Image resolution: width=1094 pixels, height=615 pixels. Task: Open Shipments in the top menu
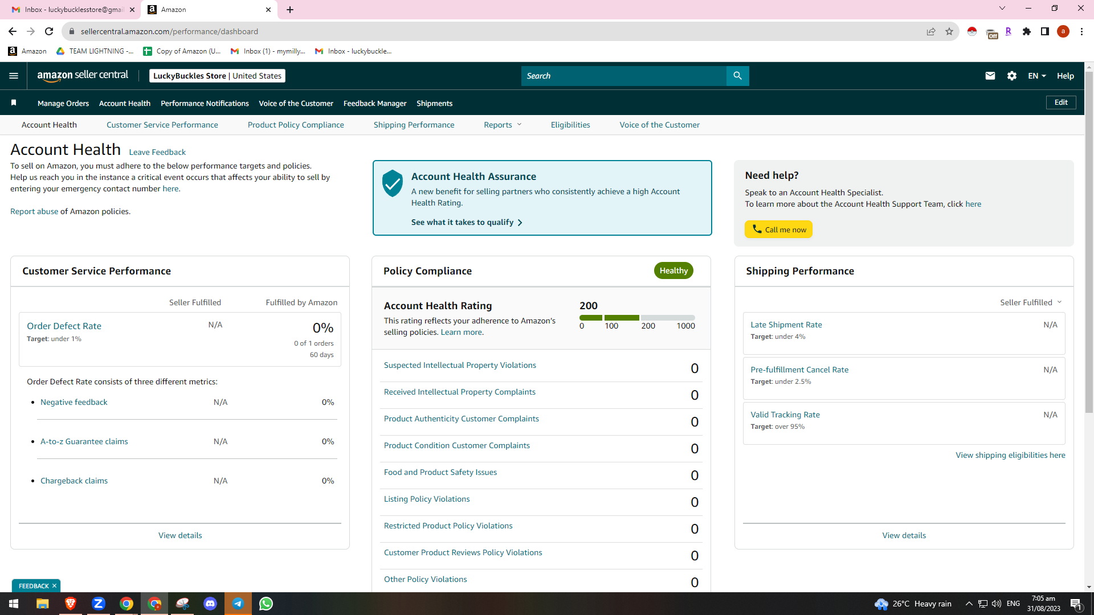click(434, 103)
